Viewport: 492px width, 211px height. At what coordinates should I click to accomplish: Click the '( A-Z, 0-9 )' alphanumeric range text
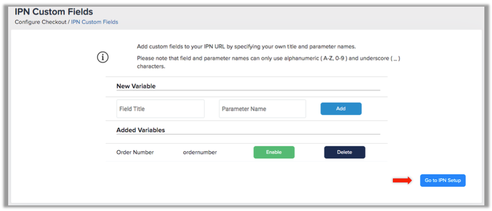click(x=333, y=58)
